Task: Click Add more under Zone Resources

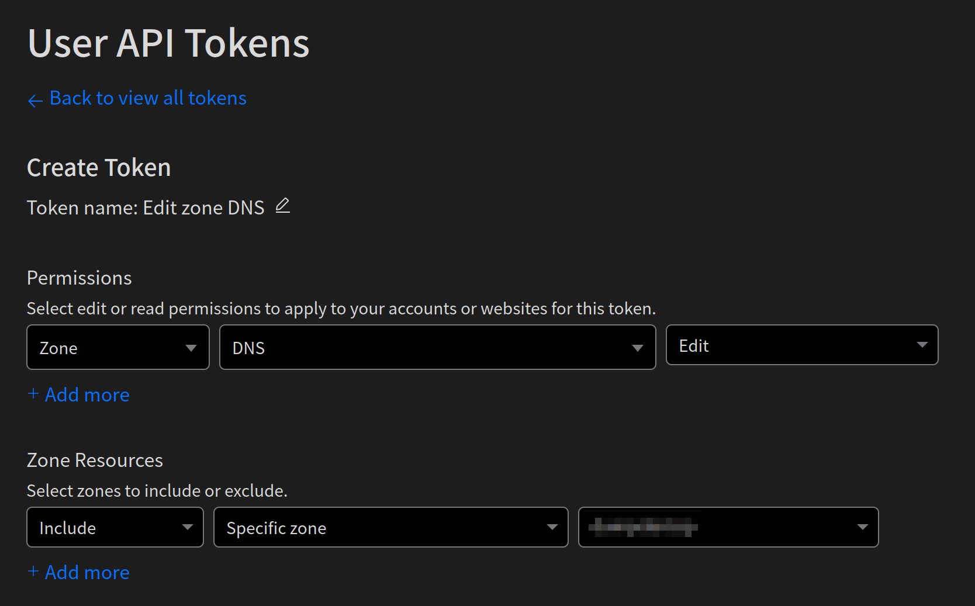Action: [87, 573]
